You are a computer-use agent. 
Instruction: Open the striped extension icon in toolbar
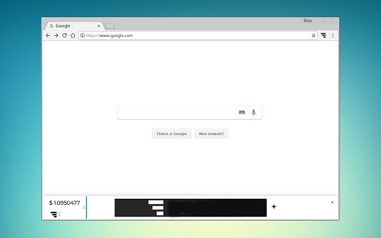pos(323,36)
